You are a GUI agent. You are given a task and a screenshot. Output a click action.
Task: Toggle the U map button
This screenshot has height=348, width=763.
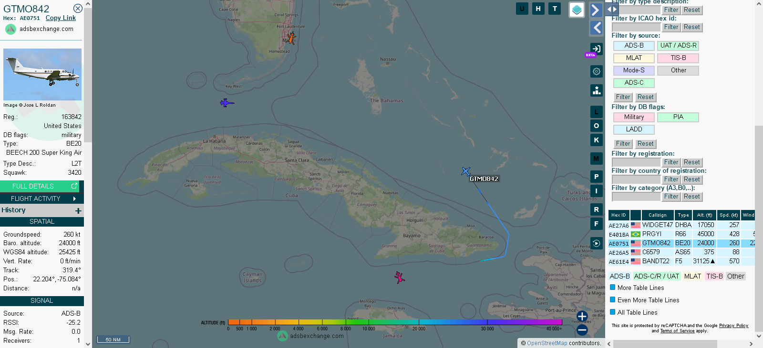pyautogui.click(x=522, y=9)
